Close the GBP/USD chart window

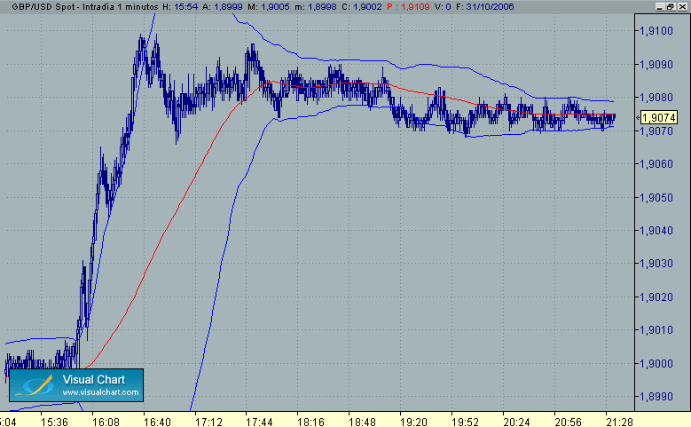coord(681,6)
